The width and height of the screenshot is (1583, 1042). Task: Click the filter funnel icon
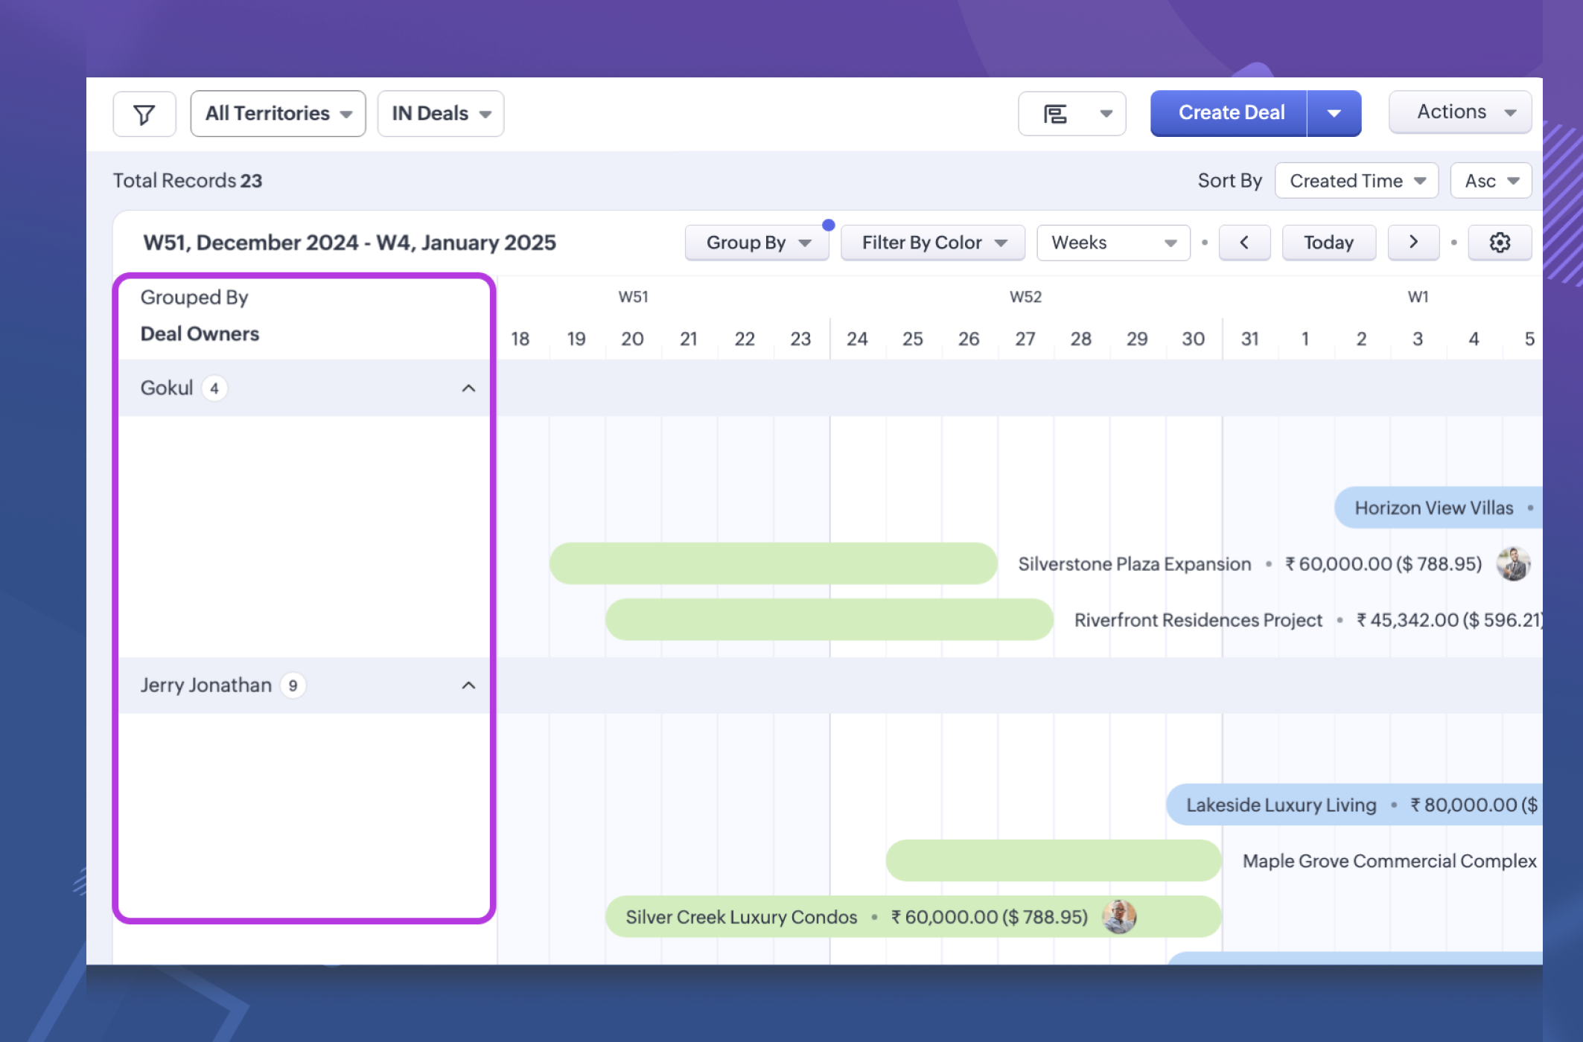[x=144, y=114]
